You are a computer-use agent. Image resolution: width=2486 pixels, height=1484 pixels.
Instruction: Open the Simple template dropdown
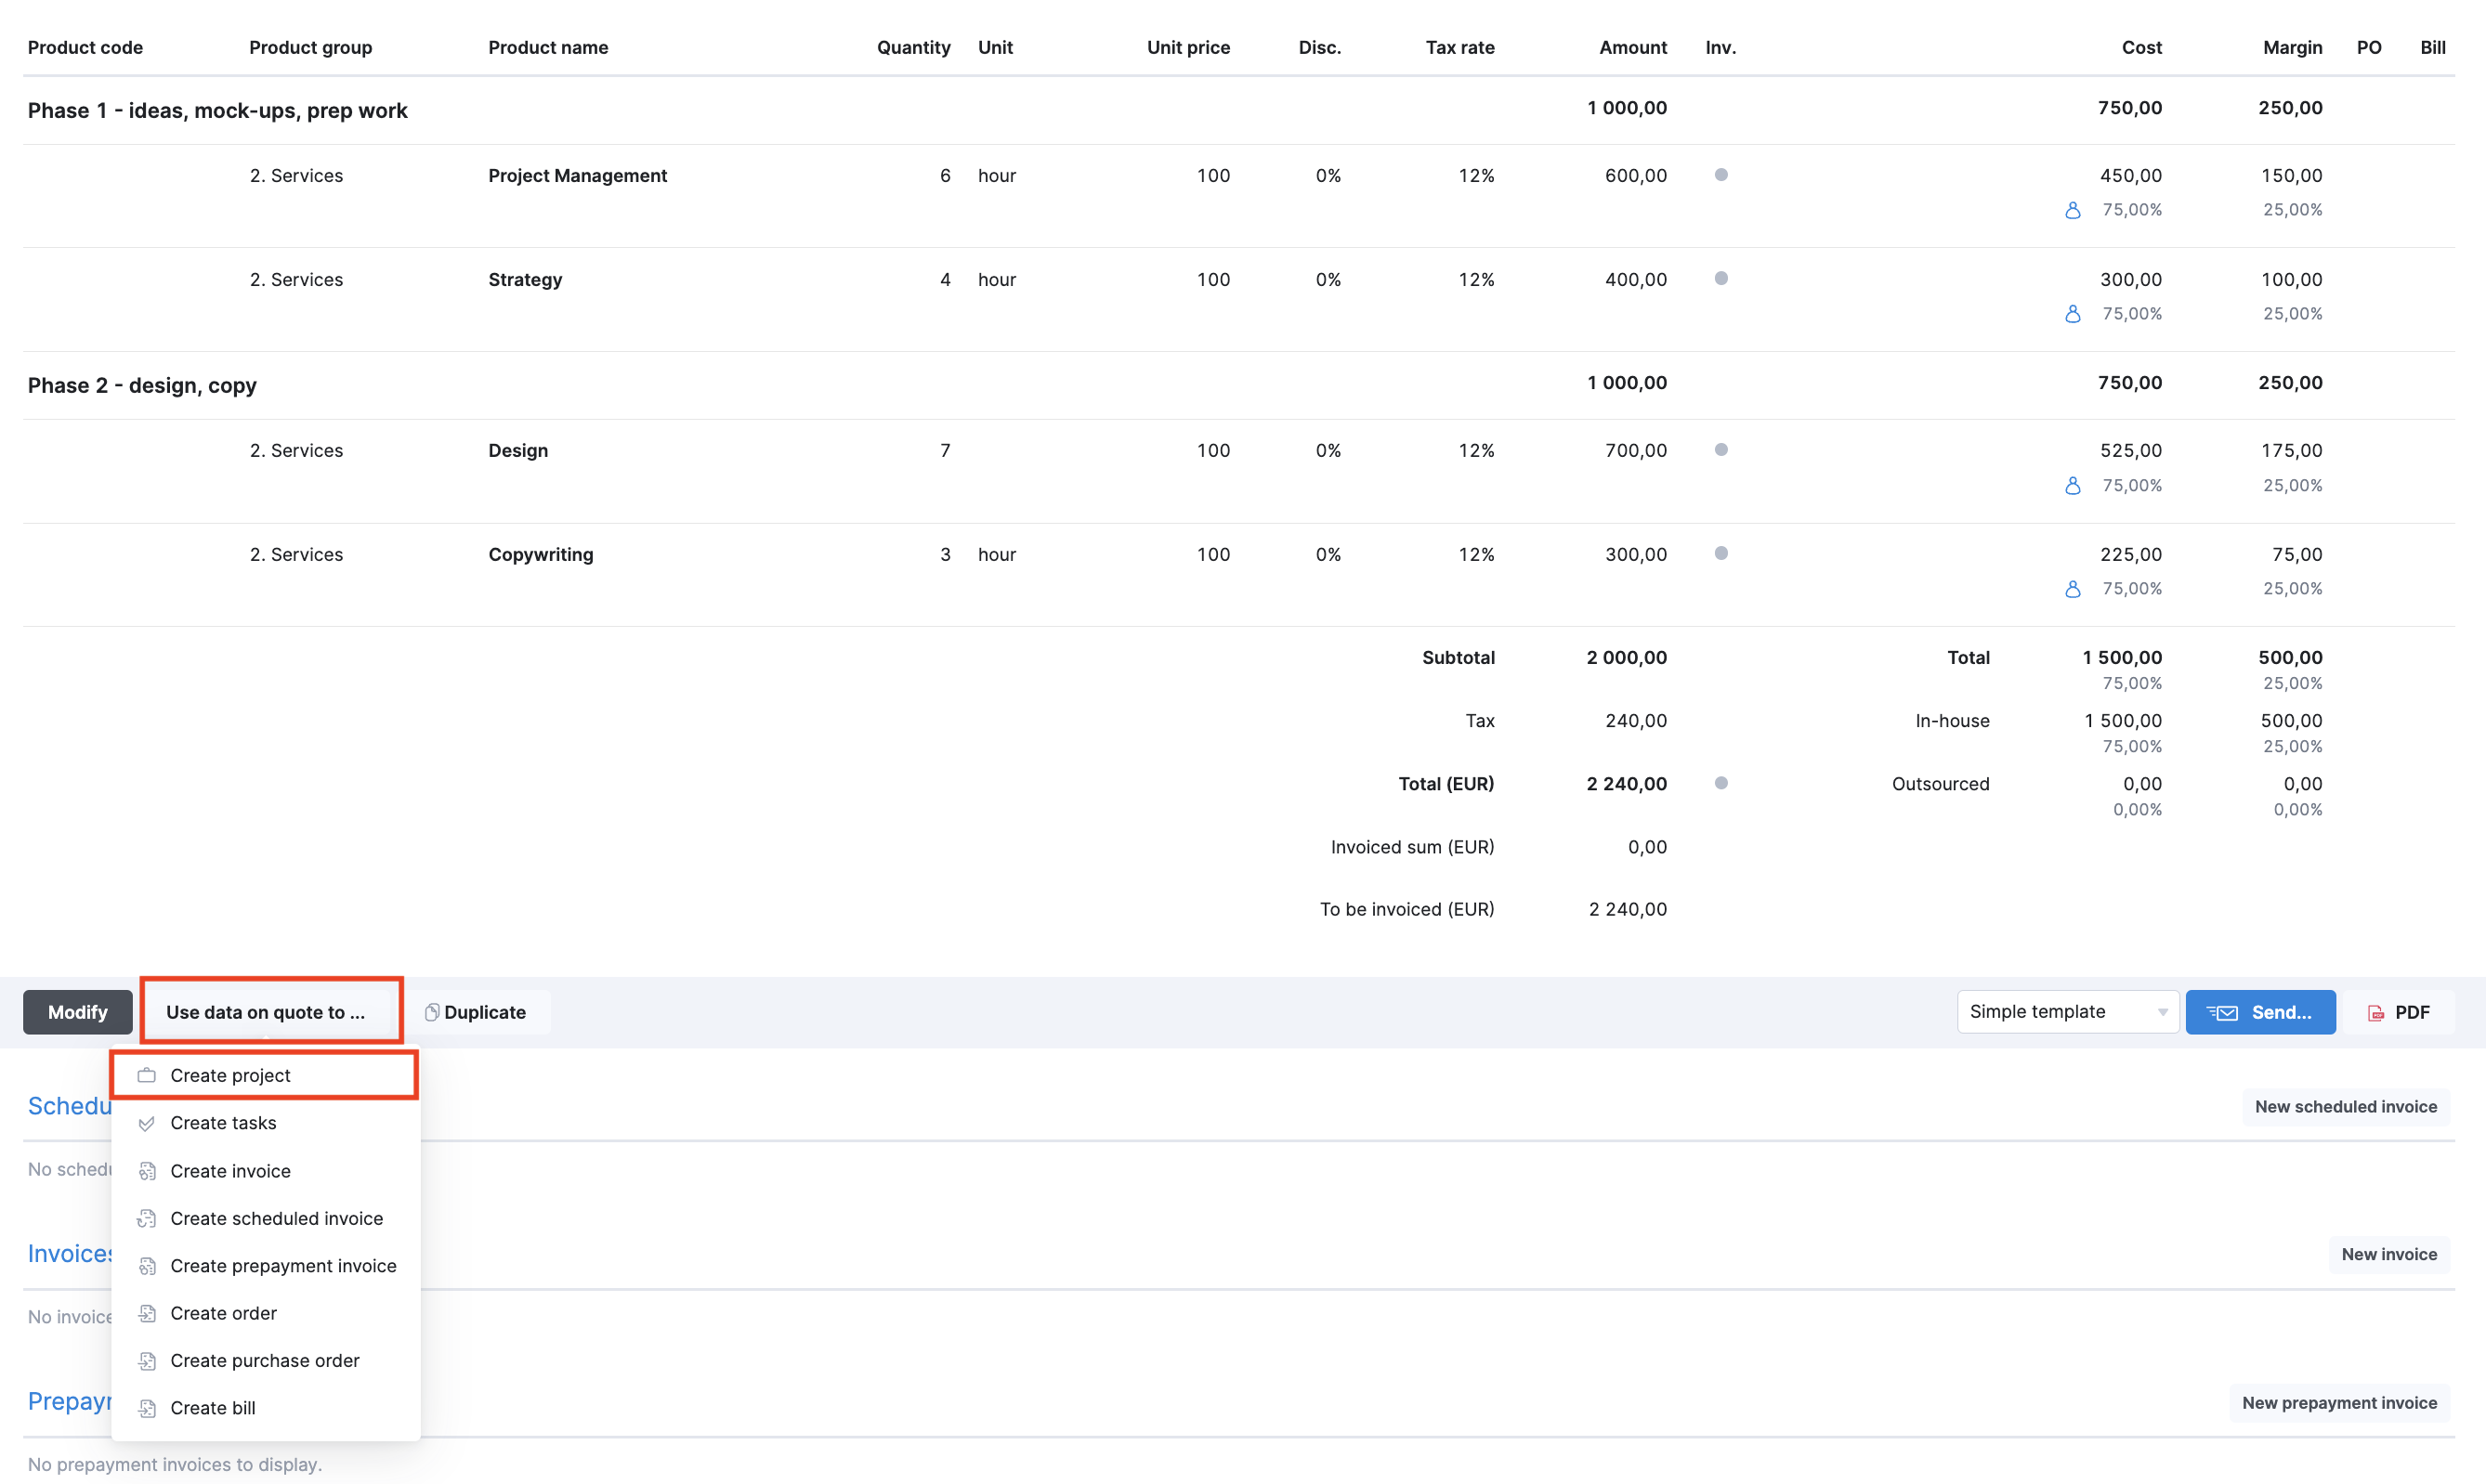coord(2067,1012)
